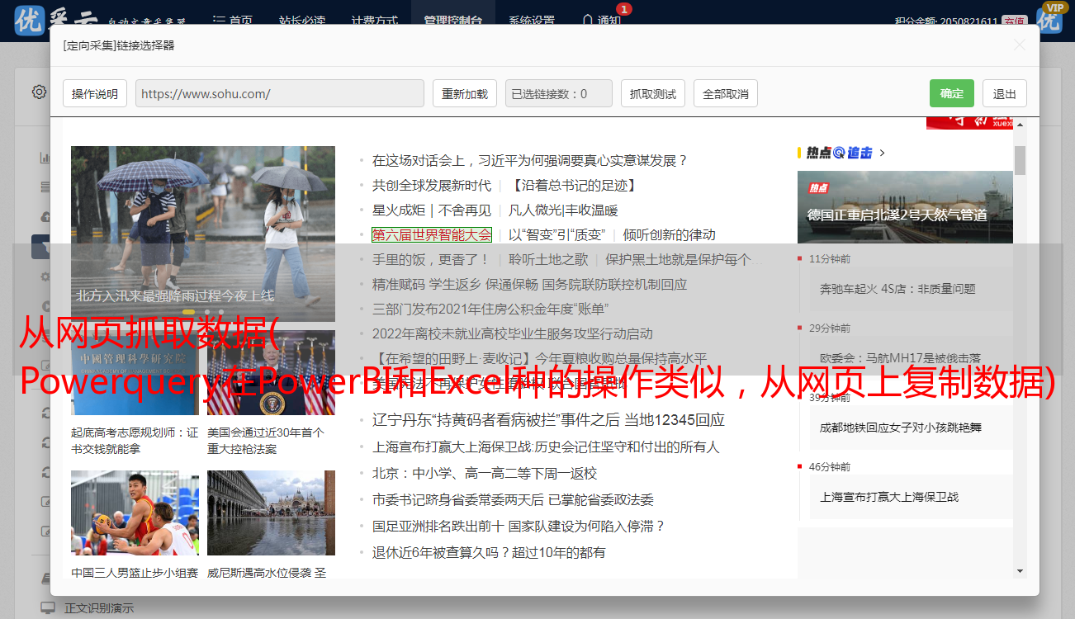Open the 通知 bell with red badge
The image size is (1075, 619).
tap(603, 21)
